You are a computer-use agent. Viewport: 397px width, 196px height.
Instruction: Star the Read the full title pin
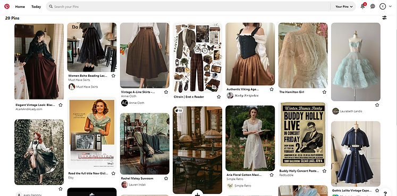coord(113,174)
